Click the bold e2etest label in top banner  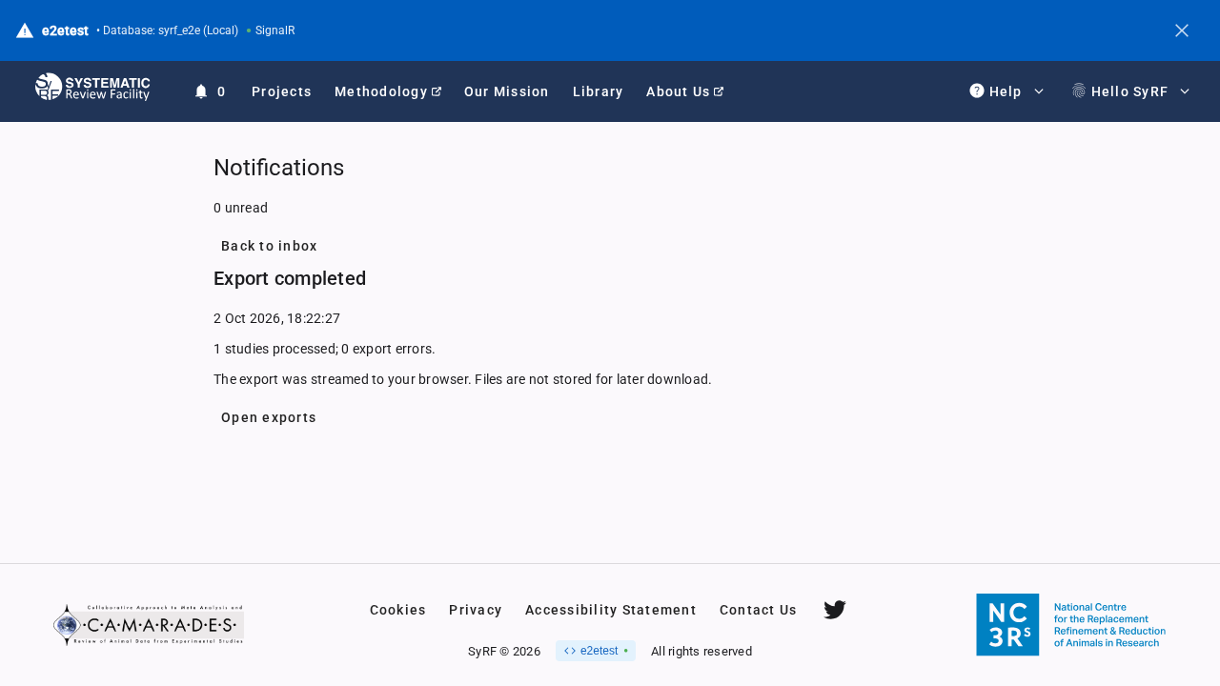[x=65, y=30]
